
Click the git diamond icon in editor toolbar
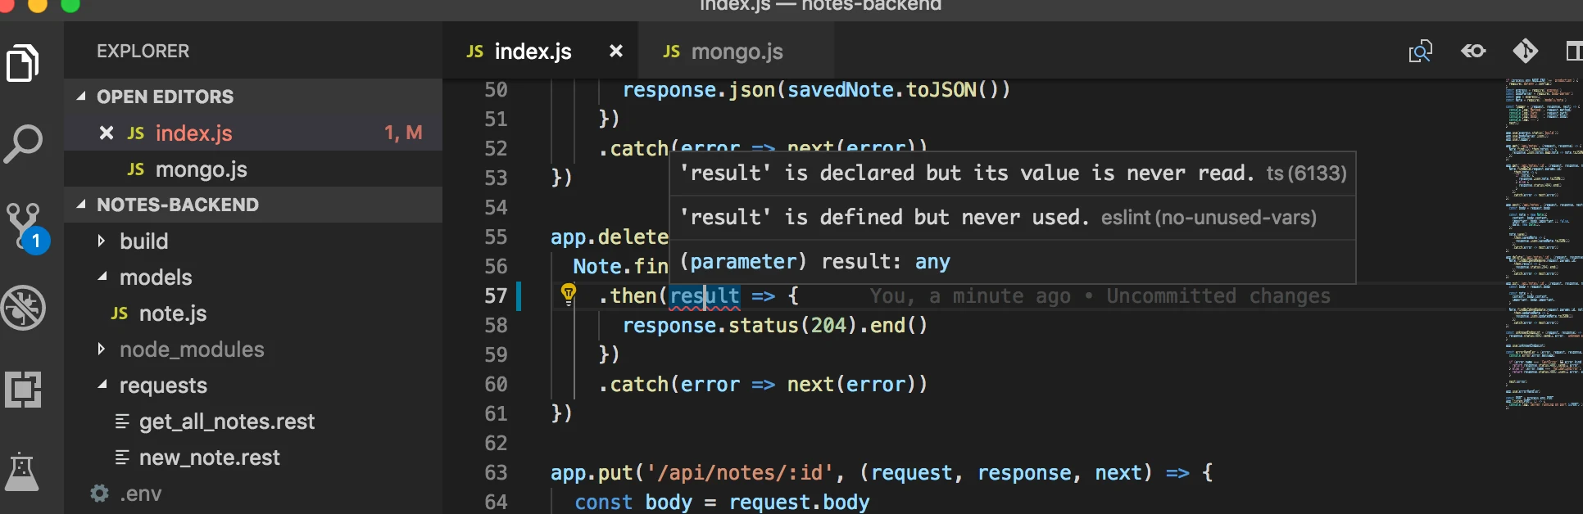coord(1525,51)
